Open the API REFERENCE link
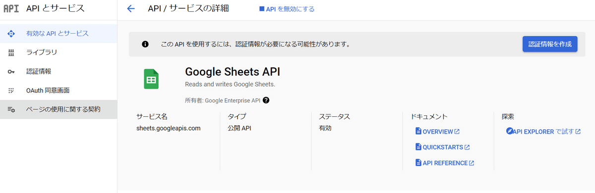Image resolution: width=595 pixels, height=193 pixels. point(444,163)
